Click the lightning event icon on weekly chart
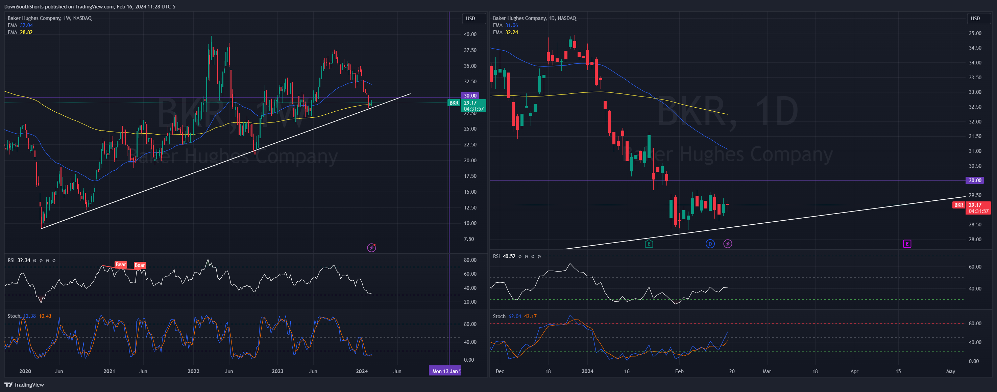The width and height of the screenshot is (997, 392). point(371,248)
